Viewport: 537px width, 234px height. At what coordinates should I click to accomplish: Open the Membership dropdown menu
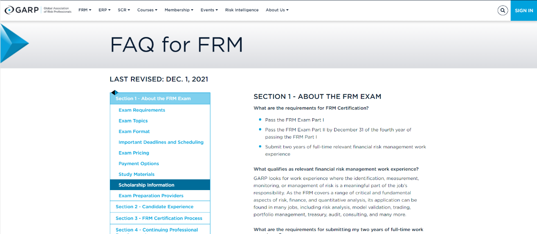(x=179, y=10)
